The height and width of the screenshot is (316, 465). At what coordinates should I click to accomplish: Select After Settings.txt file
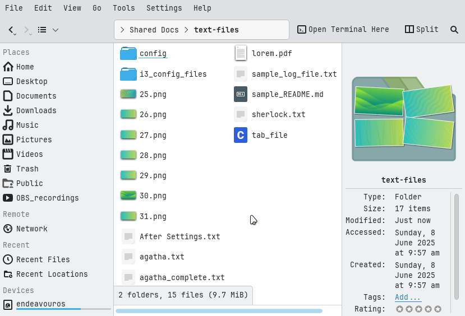pos(171,236)
